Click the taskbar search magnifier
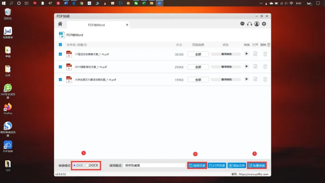 tap(11, 3)
